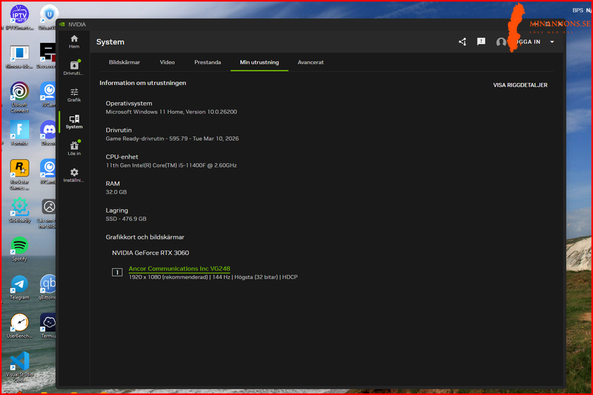
Task: Click the NVIDIA GeForce RTX 3060 text
Action: tap(150, 253)
